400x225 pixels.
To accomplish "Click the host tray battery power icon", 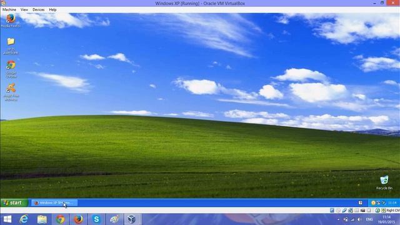I will (346, 219).
